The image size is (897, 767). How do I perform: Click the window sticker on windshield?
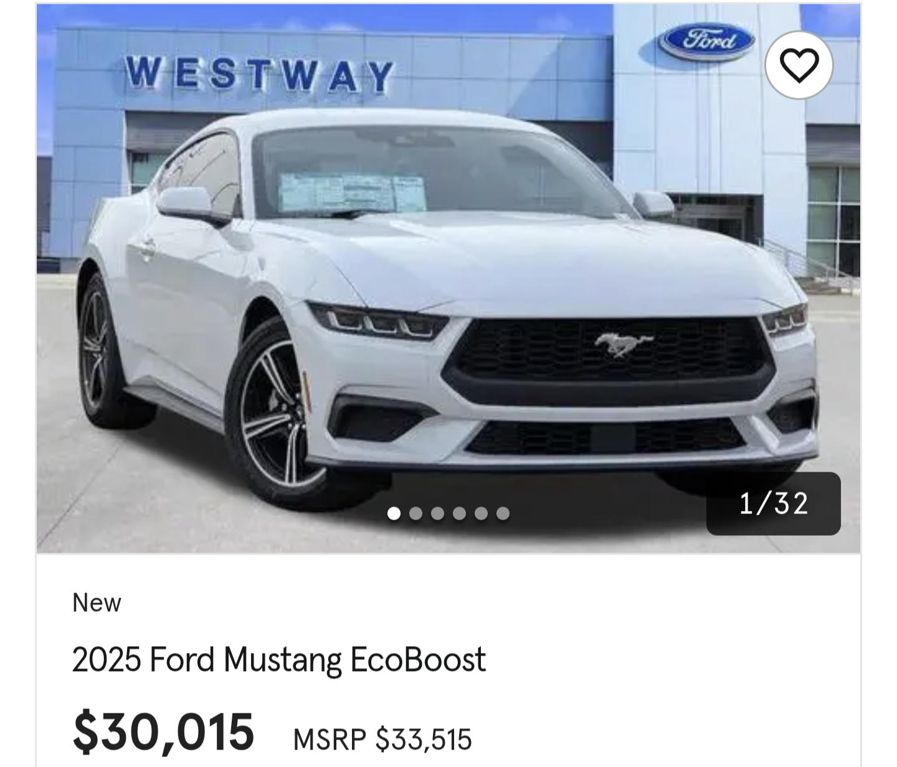(x=353, y=193)
